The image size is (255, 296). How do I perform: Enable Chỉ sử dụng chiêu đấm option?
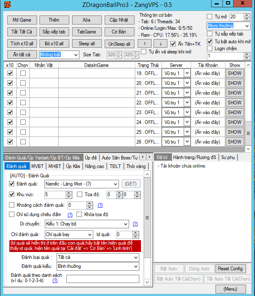click(x=12, y=214)
